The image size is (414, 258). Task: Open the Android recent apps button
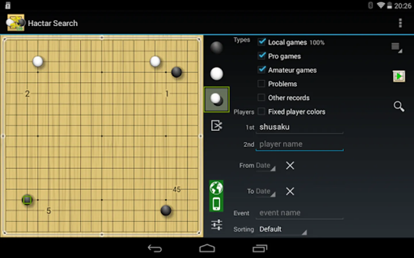260,248
